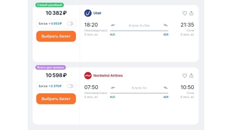232x130 pixels.
Task: Click NJC airport code on Nordwind flight
Action: (x=113, y=97)
